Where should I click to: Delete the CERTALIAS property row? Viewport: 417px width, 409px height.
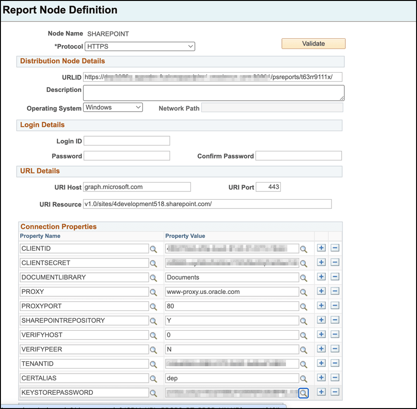pyautogui.click(x=335, y=377)
